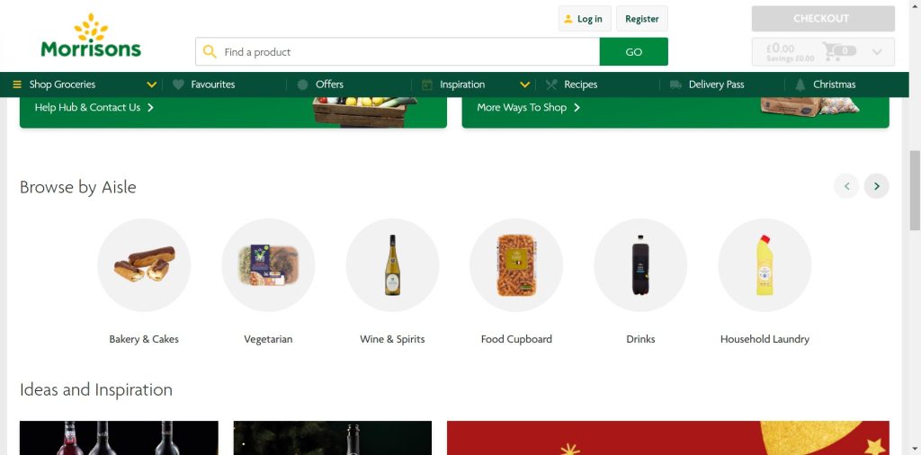Click the Log in button
The height and width of the screenshot is (455, 921).
point(585,19)
